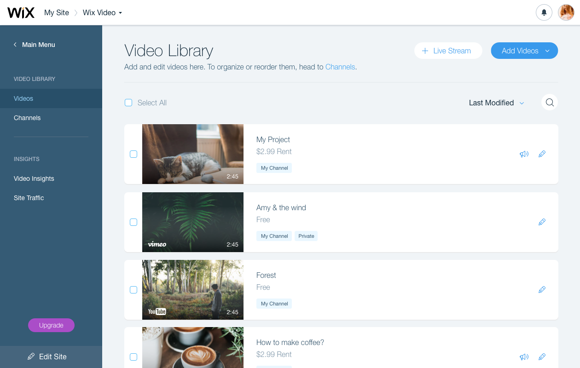This screenshot has width=580, height=368.
Task: Open the cat thumbnail for My Project
Action: (193, 154)
